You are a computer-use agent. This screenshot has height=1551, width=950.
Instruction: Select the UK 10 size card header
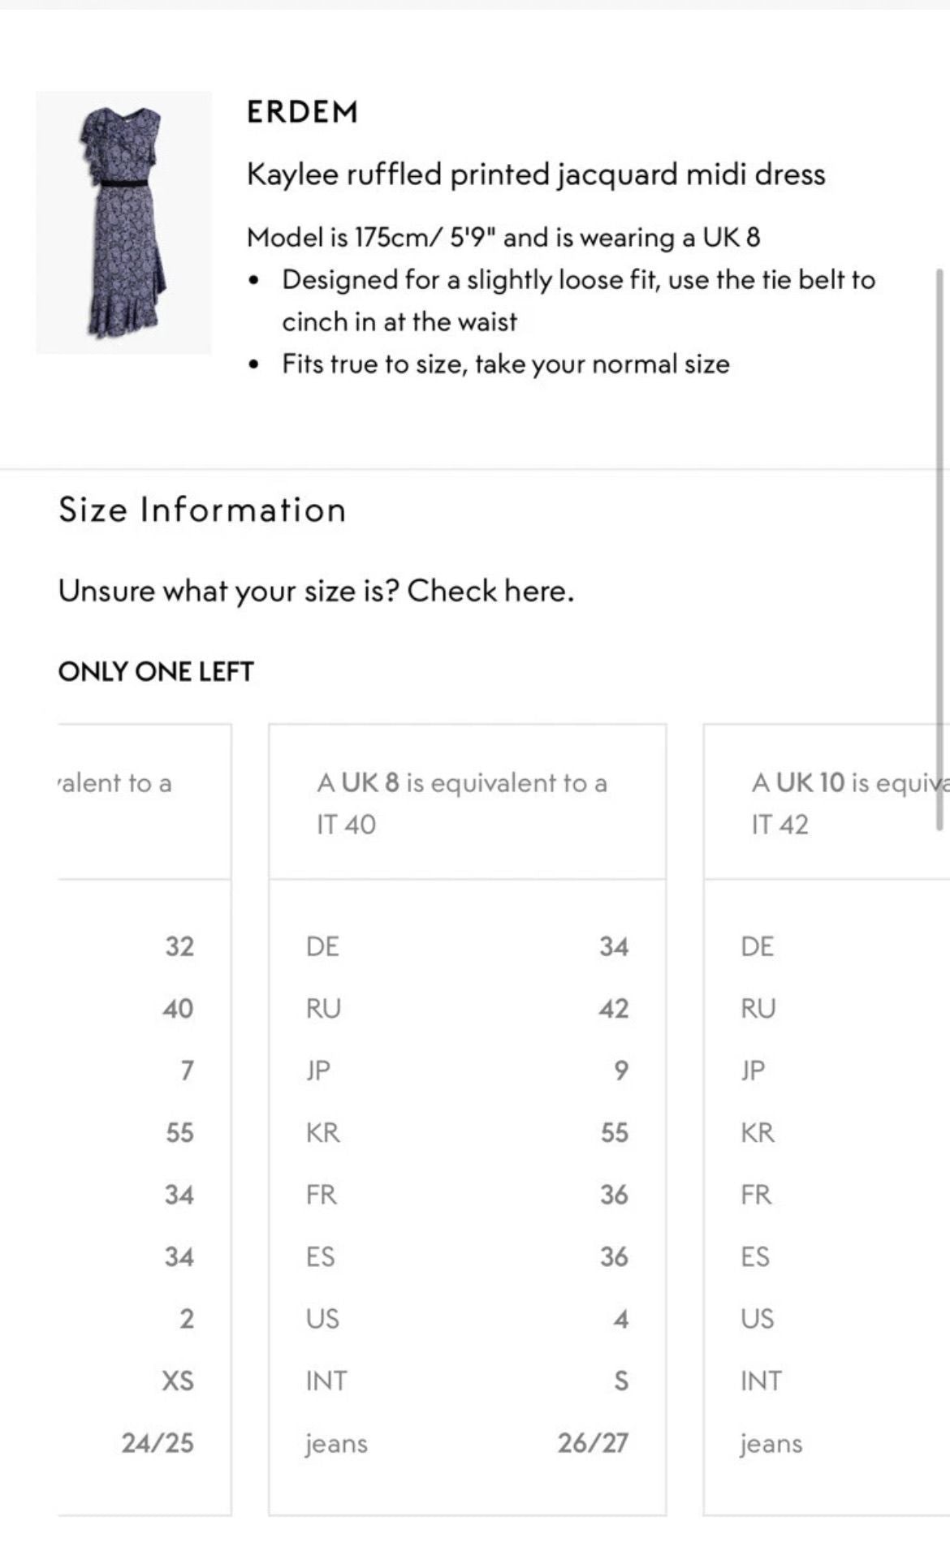tap(827, 802)
